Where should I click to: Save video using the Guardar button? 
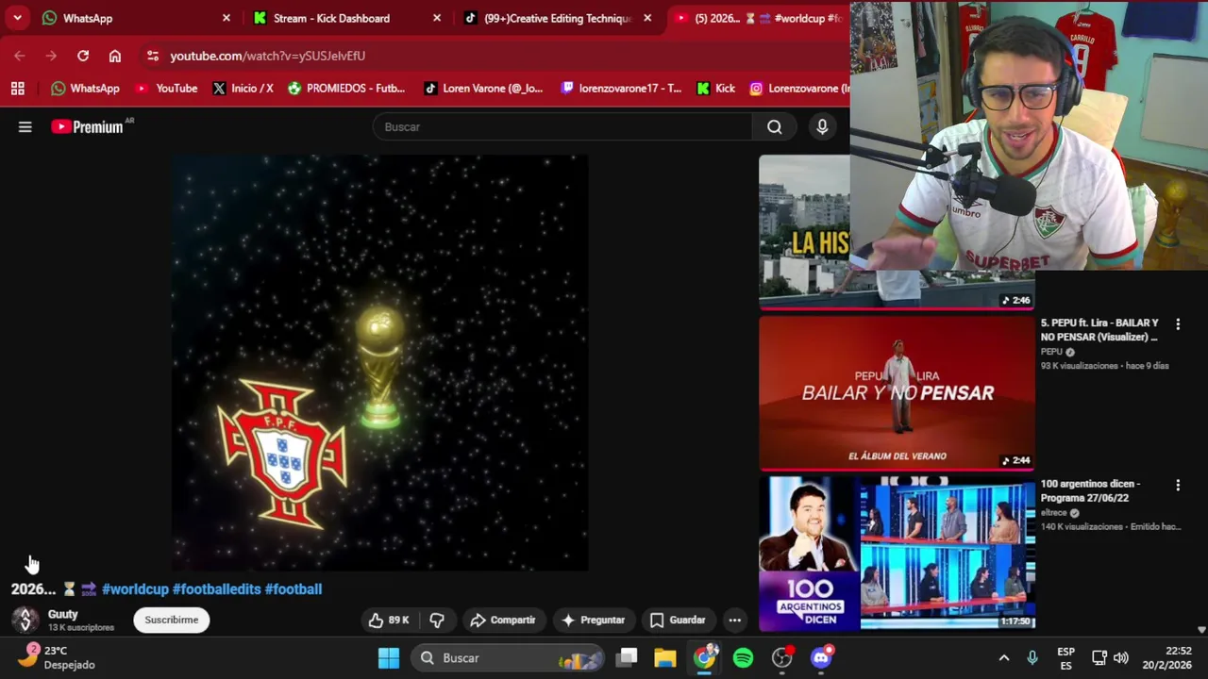point(678,620)
